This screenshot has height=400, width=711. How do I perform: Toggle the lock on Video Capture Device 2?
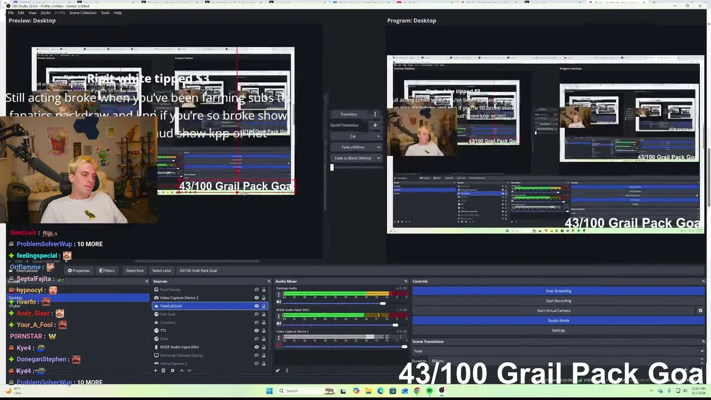263,298
